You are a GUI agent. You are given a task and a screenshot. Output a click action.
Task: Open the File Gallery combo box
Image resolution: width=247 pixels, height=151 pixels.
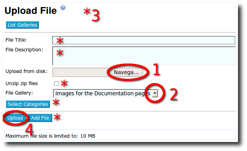(x=106, y=93)
